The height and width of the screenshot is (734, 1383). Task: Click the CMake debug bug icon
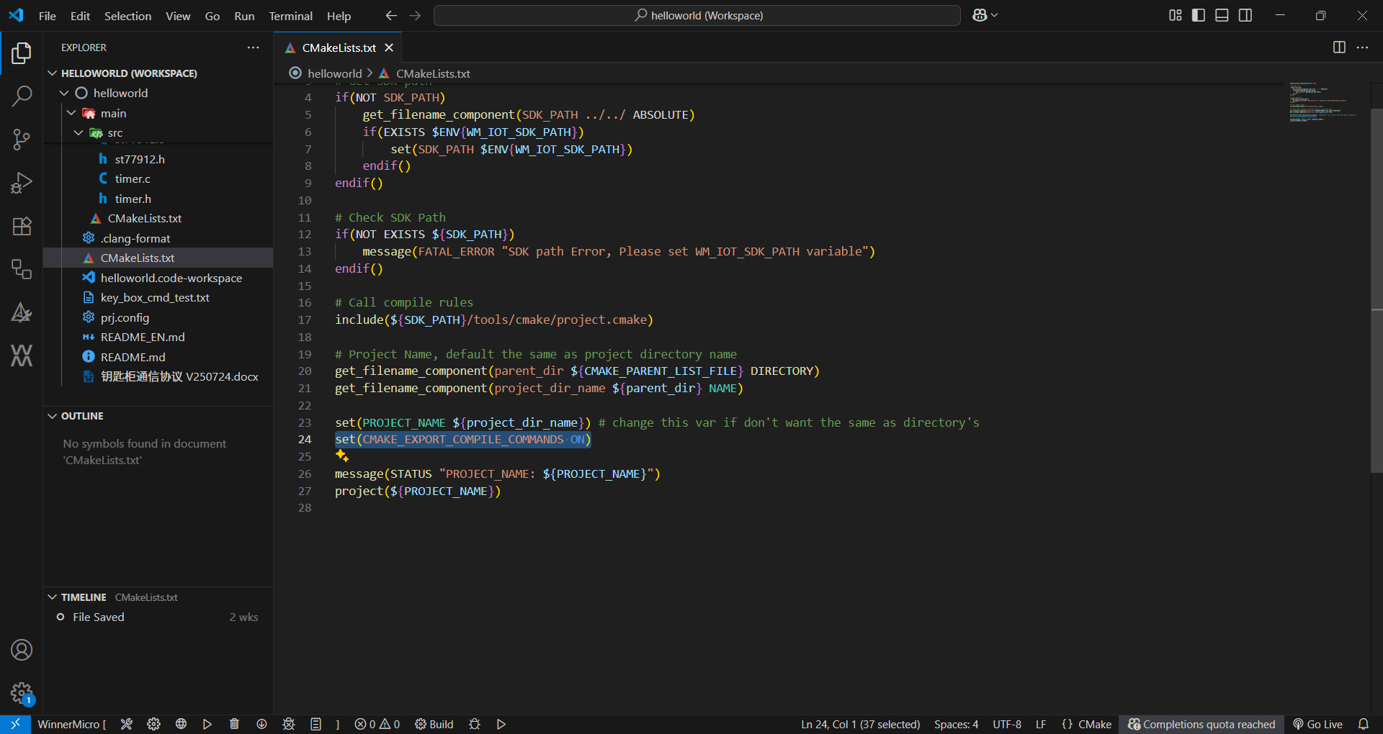pyautogui.click(x=475, y=724)
